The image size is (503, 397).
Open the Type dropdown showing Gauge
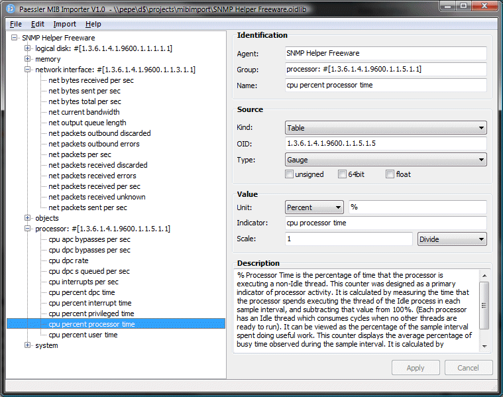click(x=386, y=160)
